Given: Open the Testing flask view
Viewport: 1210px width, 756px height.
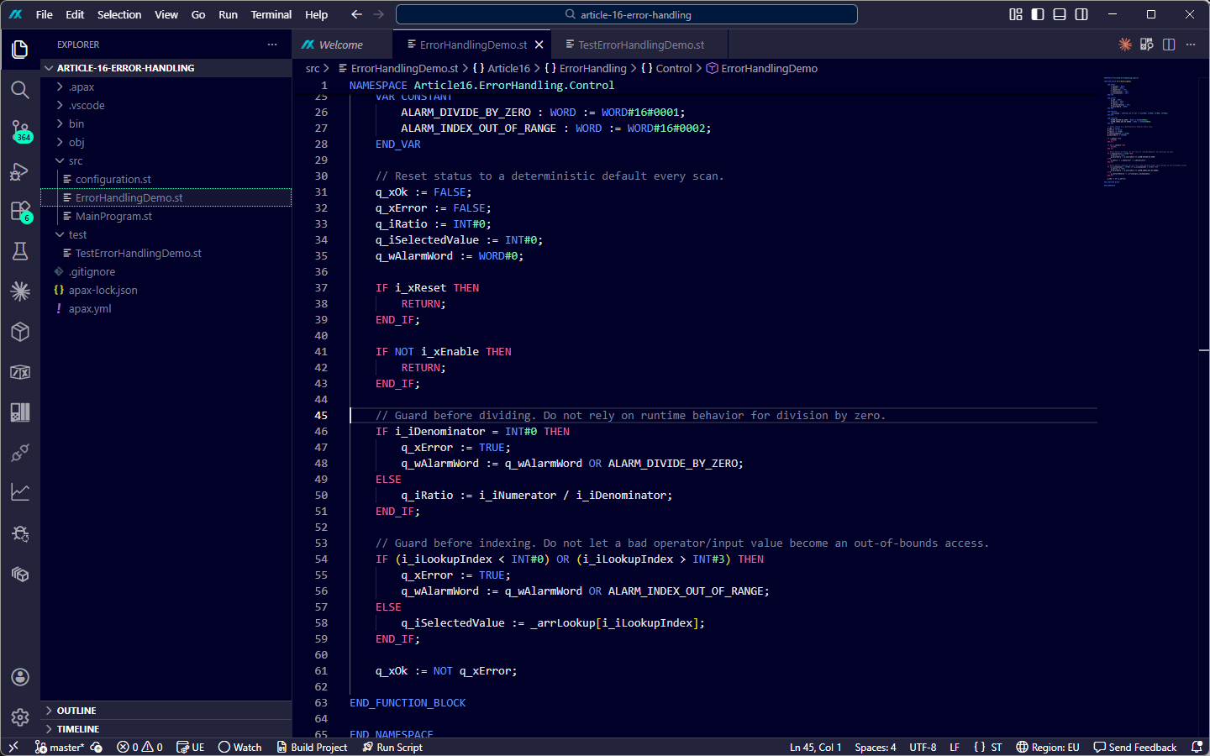Looking at the screenshot, I should (x=20, y=251).
